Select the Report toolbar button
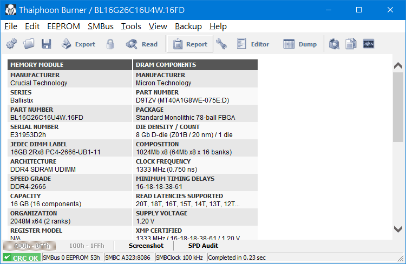The height and width of the screenshot is (264, 406). coord(190,44)
